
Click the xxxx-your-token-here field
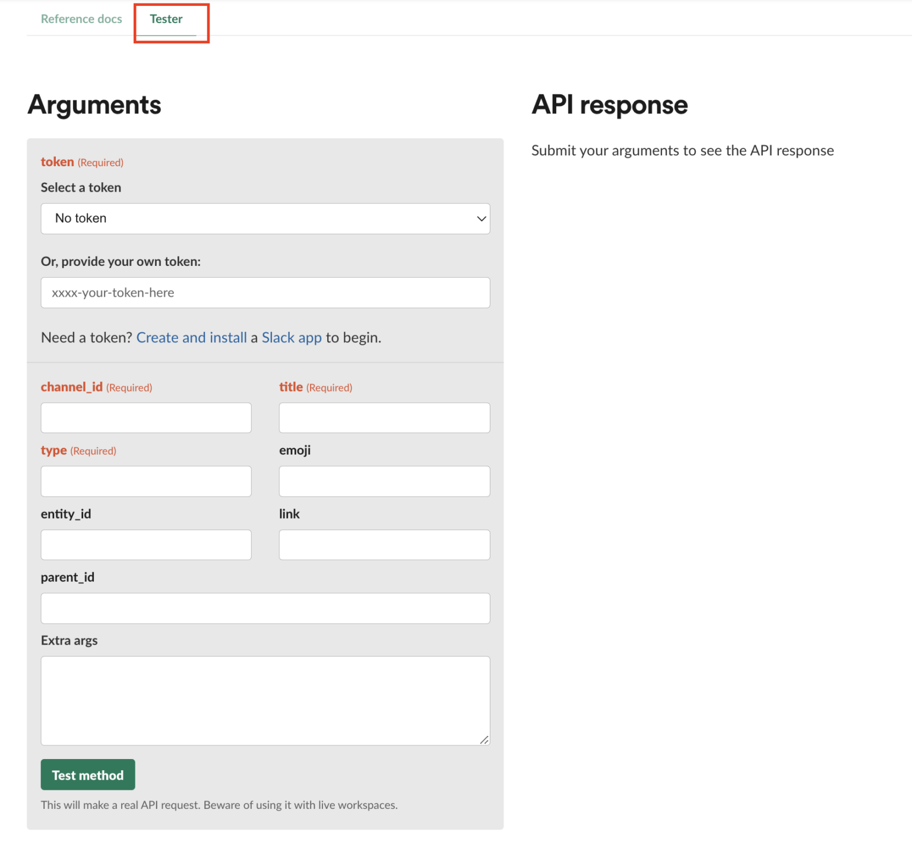pos(265,293)
